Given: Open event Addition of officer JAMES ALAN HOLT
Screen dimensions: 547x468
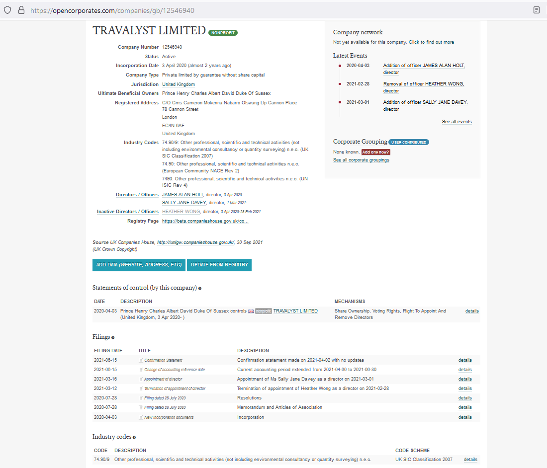Looking at the screenshot, I should [424, 69].
